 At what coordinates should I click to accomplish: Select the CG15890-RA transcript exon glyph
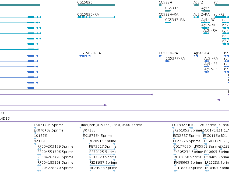(96, 17)
